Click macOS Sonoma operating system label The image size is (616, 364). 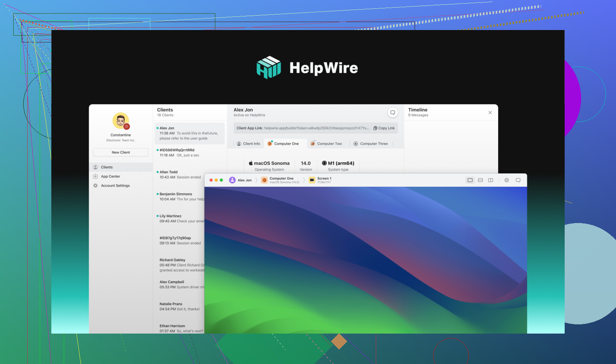[x=269, y=163]
